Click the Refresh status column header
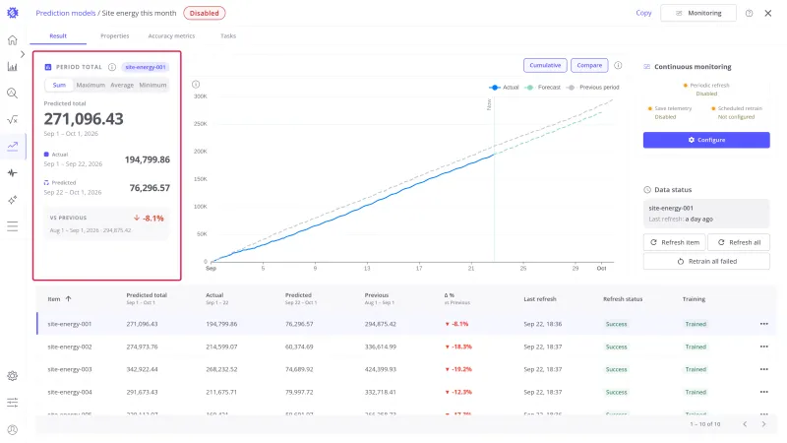 (x=623, y=299)
